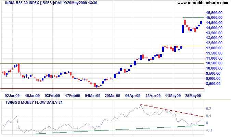Image resolution: width=231 pixels, height=137 pixels.
Task: Click the green 15,000 resistance line
Action: point(193,17)
